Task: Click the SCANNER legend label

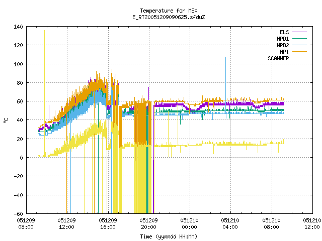Action: click(x=278, y=58)
